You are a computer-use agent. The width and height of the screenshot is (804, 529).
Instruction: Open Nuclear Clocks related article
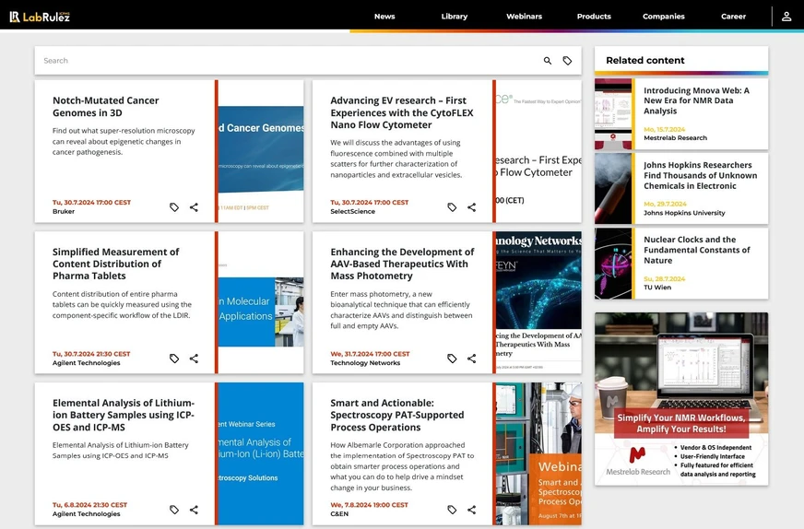pyautogui.click(x=696, y=250)
